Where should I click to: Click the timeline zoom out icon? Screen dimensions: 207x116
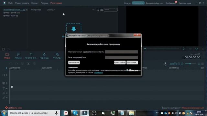pos(179,64)
